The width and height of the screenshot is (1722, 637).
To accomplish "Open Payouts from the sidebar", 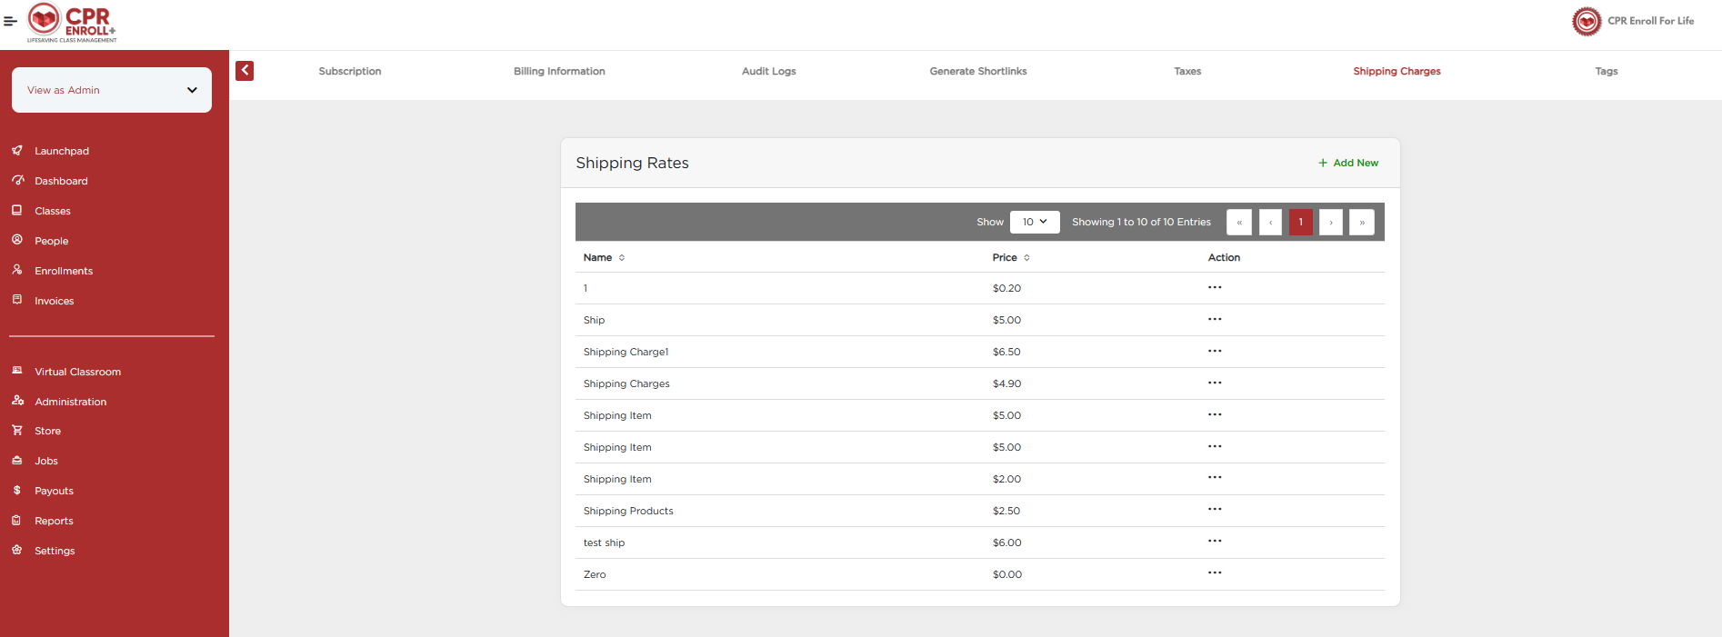I will pyautogui.click(x=54, y=491).
